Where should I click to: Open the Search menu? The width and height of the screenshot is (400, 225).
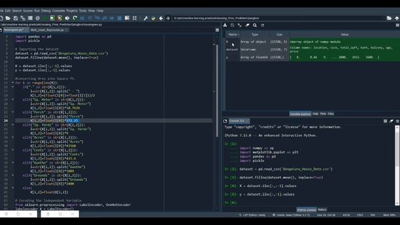click(x=17, y=11)
